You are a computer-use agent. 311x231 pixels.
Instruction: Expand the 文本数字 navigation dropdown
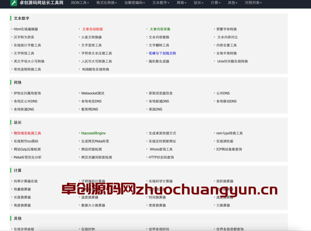point(161,3)
